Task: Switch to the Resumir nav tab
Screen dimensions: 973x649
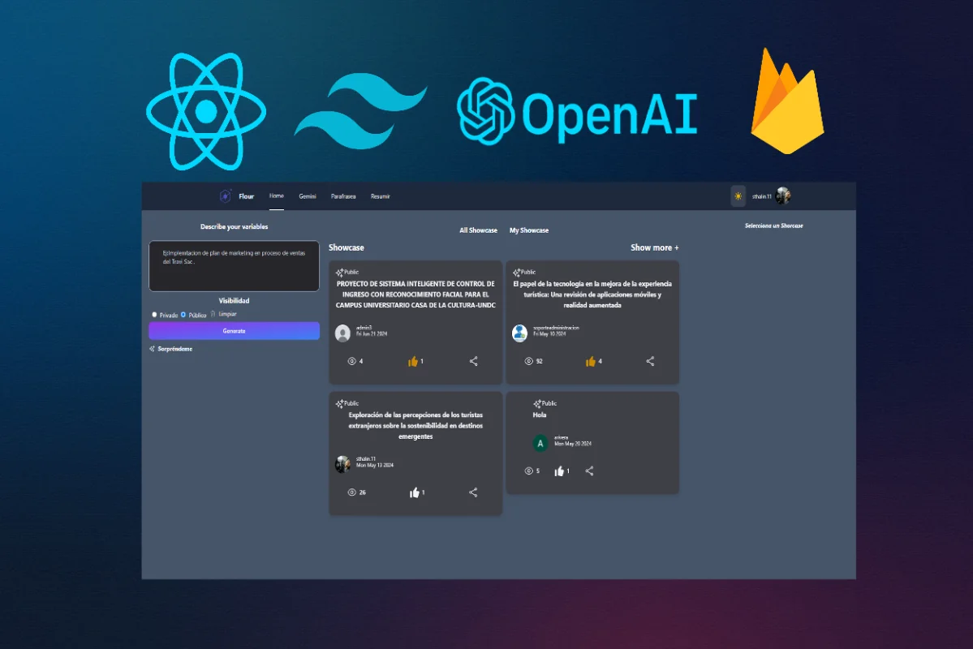Action: tap(381, 196)
